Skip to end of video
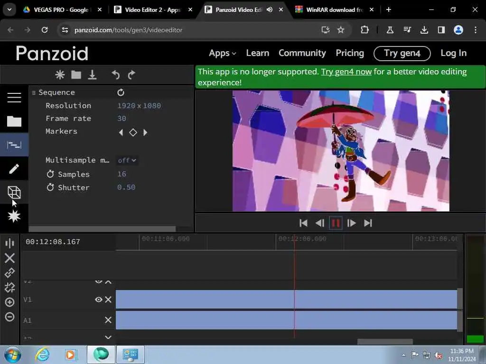This screenshot has height=364, width=486. pyautogui.click(x=368, y=223)
